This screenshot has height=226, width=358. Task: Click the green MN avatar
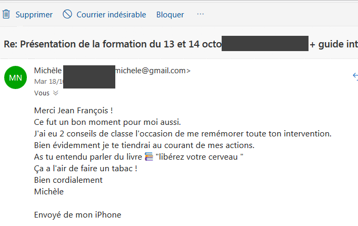15,77
